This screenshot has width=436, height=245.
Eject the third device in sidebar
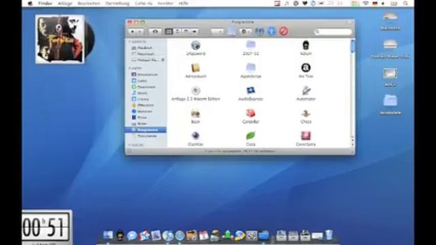(x=163, y=60)
